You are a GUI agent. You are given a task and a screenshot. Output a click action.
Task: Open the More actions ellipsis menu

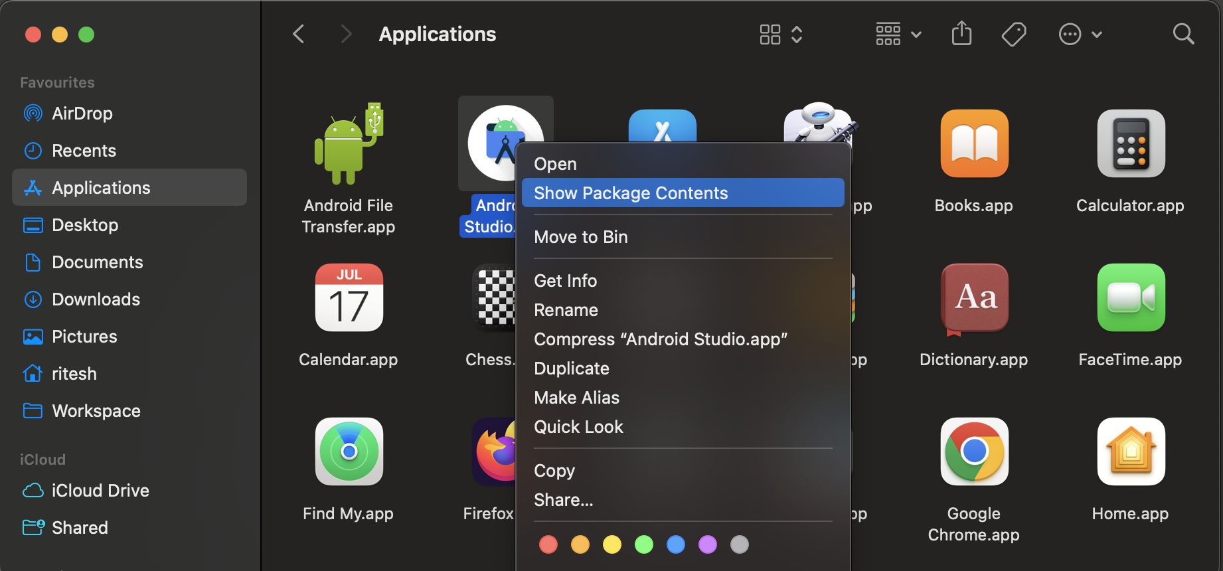coord(1080,34)
